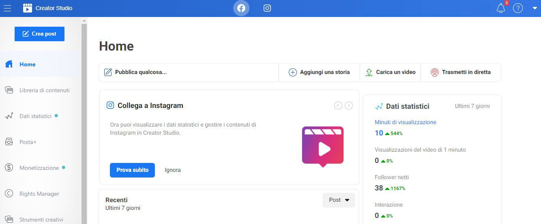
Task: Go to previous card with left chevron
Action: 338,106
